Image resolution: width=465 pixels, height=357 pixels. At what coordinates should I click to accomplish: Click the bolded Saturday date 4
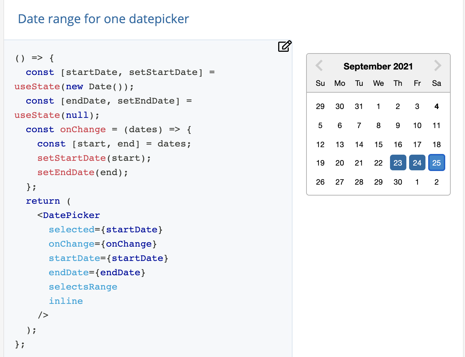click(436, 106)
